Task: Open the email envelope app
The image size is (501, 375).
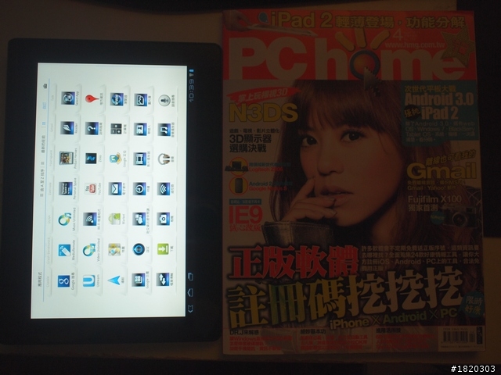Action: tap(115, 189)
